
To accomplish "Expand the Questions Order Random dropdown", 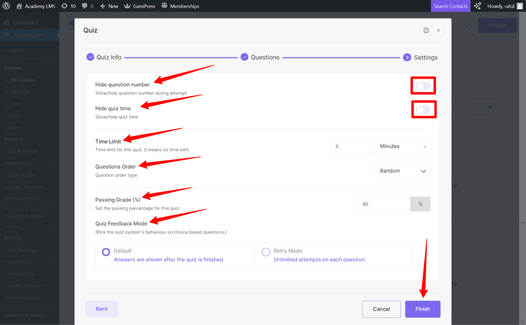I will coord(403,171).
